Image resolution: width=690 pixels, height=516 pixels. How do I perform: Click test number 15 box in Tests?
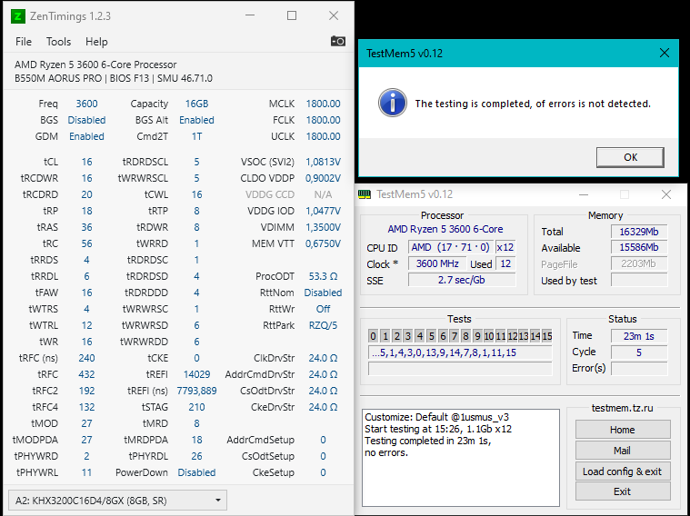(x=547, y=336)
